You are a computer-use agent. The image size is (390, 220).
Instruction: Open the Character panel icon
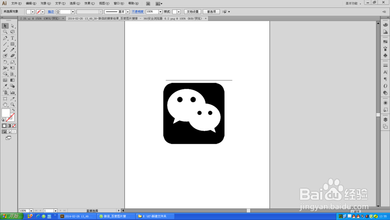pos(385,72)
